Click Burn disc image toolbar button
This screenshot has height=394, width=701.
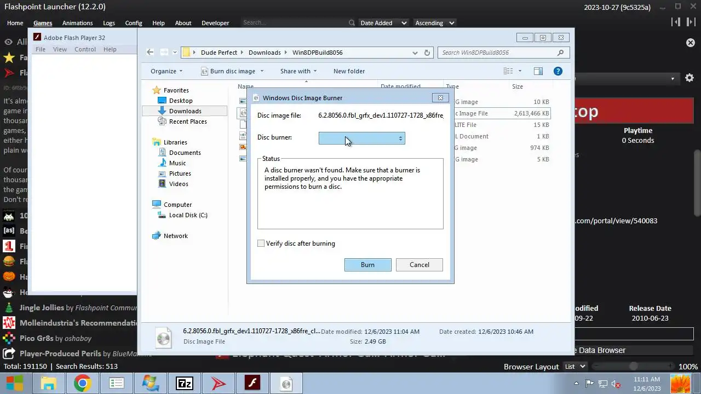click(228, 71)
